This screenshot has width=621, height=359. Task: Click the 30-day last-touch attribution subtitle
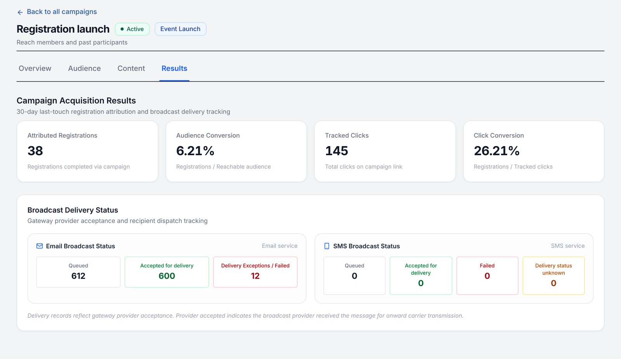pyautogui.click(x=123, y=112)
